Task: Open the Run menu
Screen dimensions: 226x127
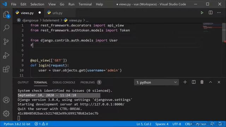Action: point(71,4)
